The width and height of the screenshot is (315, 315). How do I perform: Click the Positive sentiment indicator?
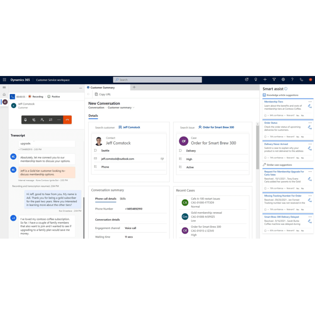point(54,96)
